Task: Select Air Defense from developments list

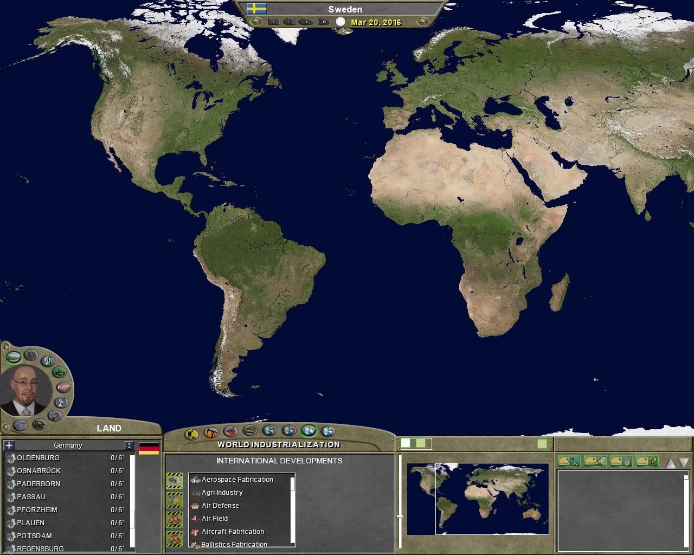Action: [220, 506]
